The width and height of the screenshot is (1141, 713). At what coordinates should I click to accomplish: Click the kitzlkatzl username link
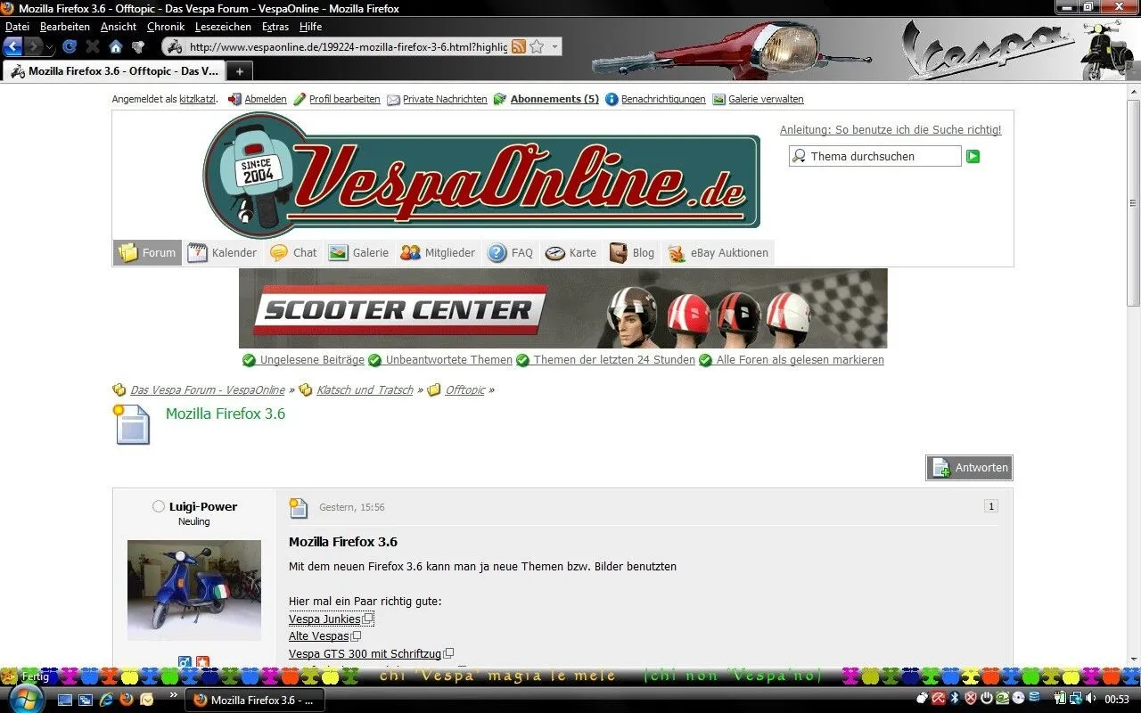197,99
